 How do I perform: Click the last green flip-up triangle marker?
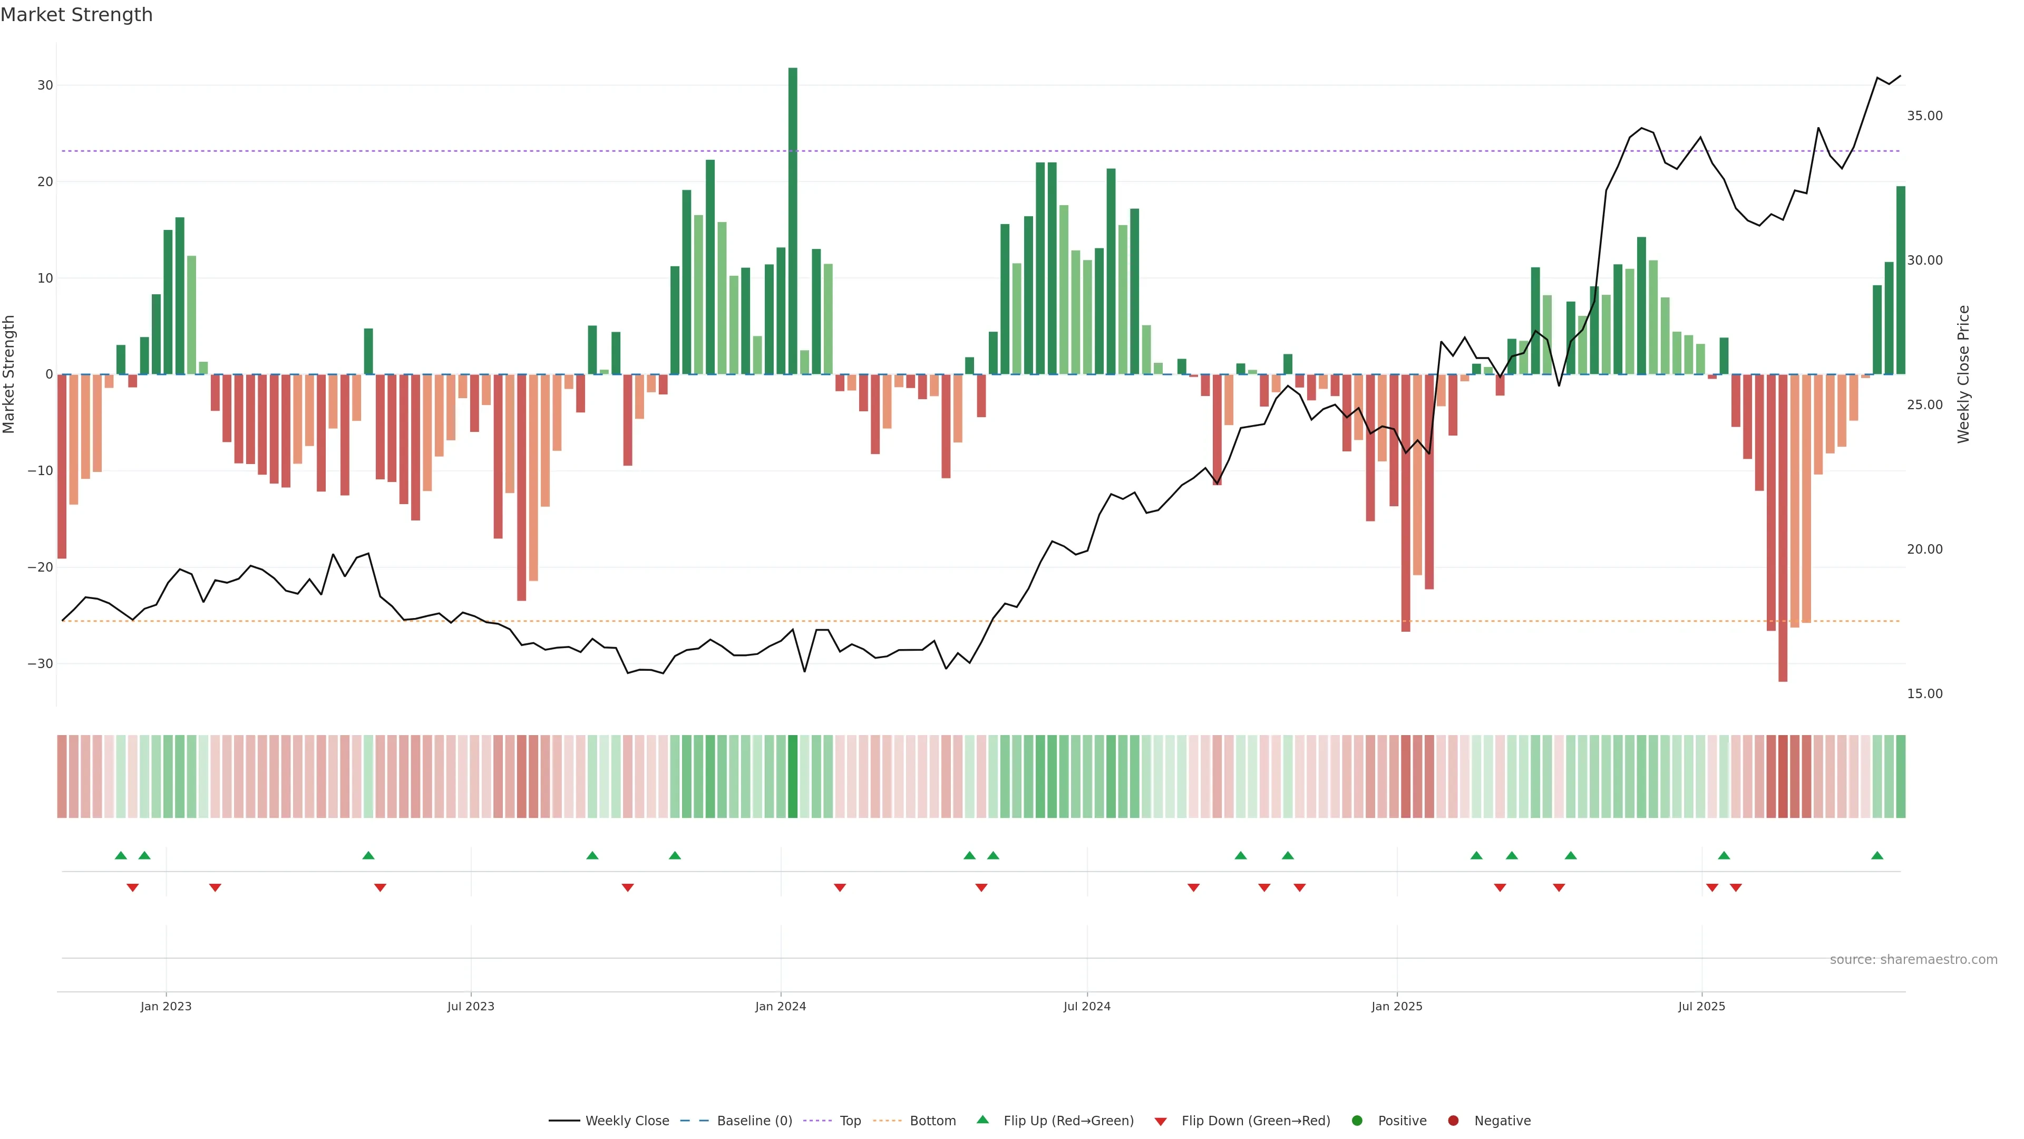coord(1877,855)
